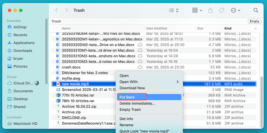This screenshot has width=267, height=133.
Task: Click the cloud icon beside 20250321DM3-keta docx
Action: pos(140,62)
